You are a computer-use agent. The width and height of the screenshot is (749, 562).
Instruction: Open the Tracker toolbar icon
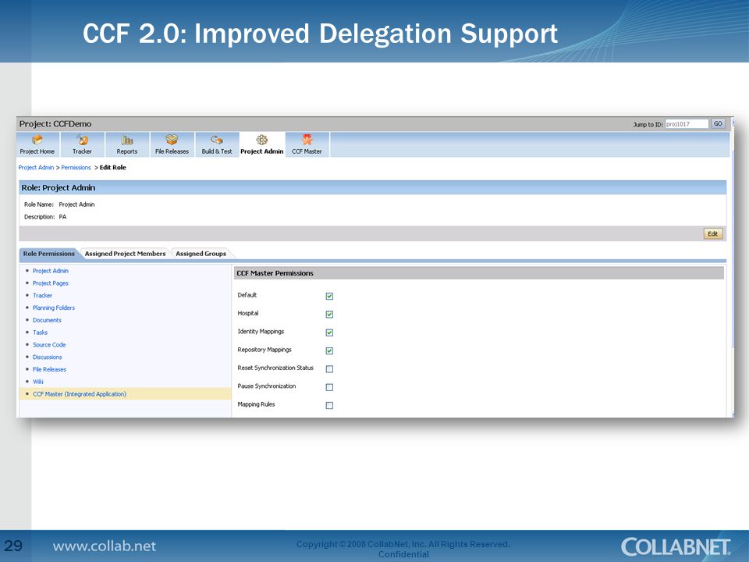pos(82,140)
